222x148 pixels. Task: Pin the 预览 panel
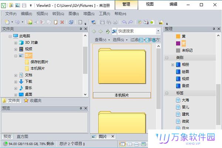(x=81, y=108)
